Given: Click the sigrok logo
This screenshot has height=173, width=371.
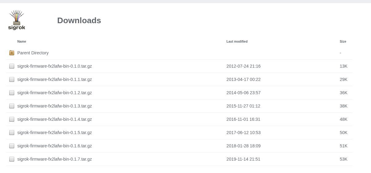Looking at the screenshot, I should [x=17, y=20].
